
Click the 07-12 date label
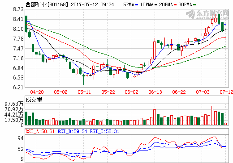point(226,92)
